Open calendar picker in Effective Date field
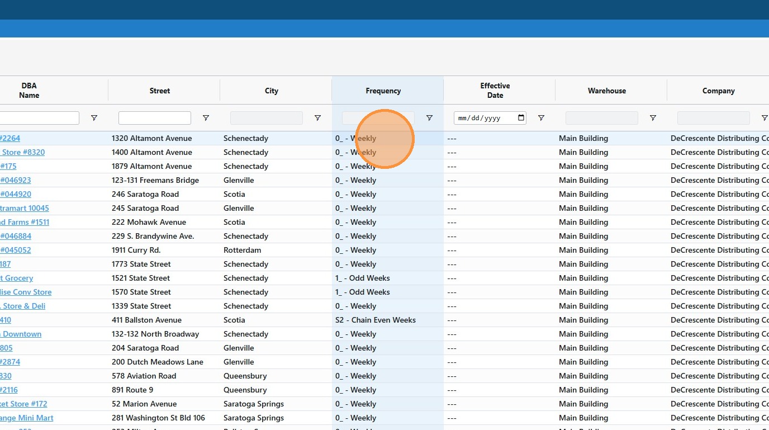Screen dimensions: 769x430 coord(521,118)
